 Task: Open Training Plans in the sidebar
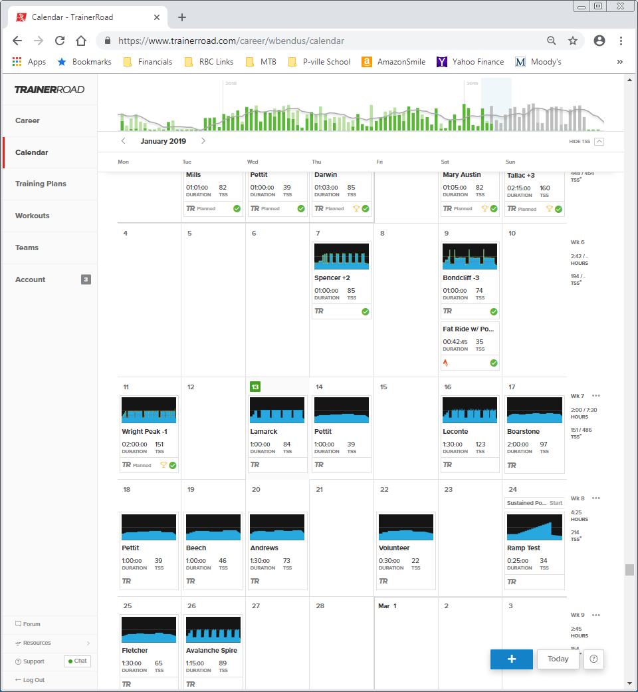coord(41,184)
